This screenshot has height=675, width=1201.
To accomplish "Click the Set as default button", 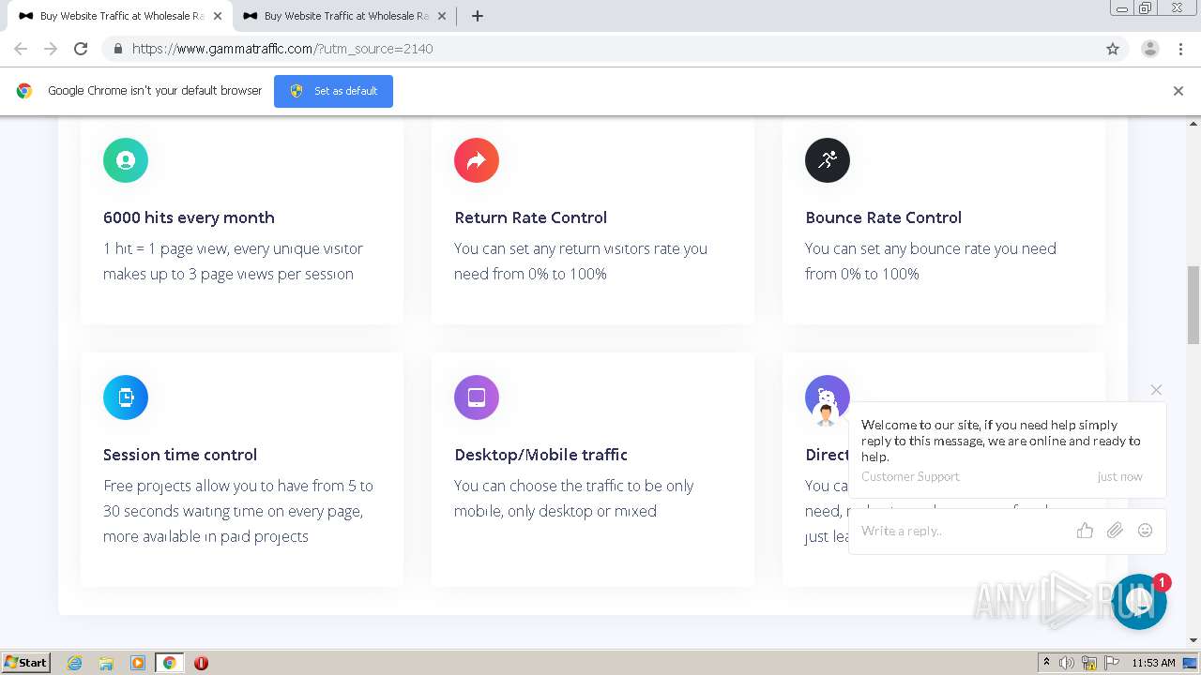I will tap(333, 91).
